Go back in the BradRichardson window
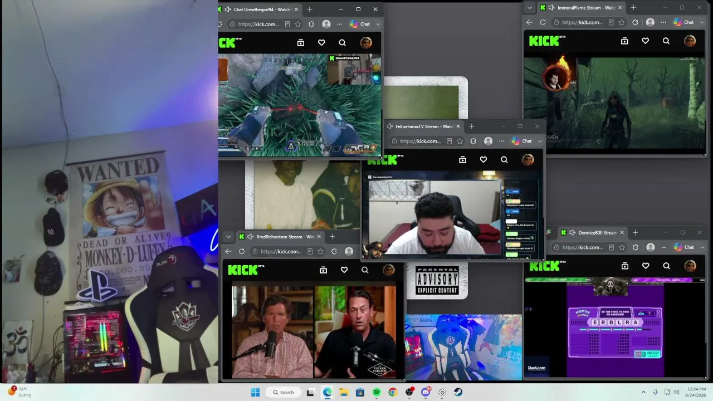This screenshot has width=713, height=401. pos(228,251)
